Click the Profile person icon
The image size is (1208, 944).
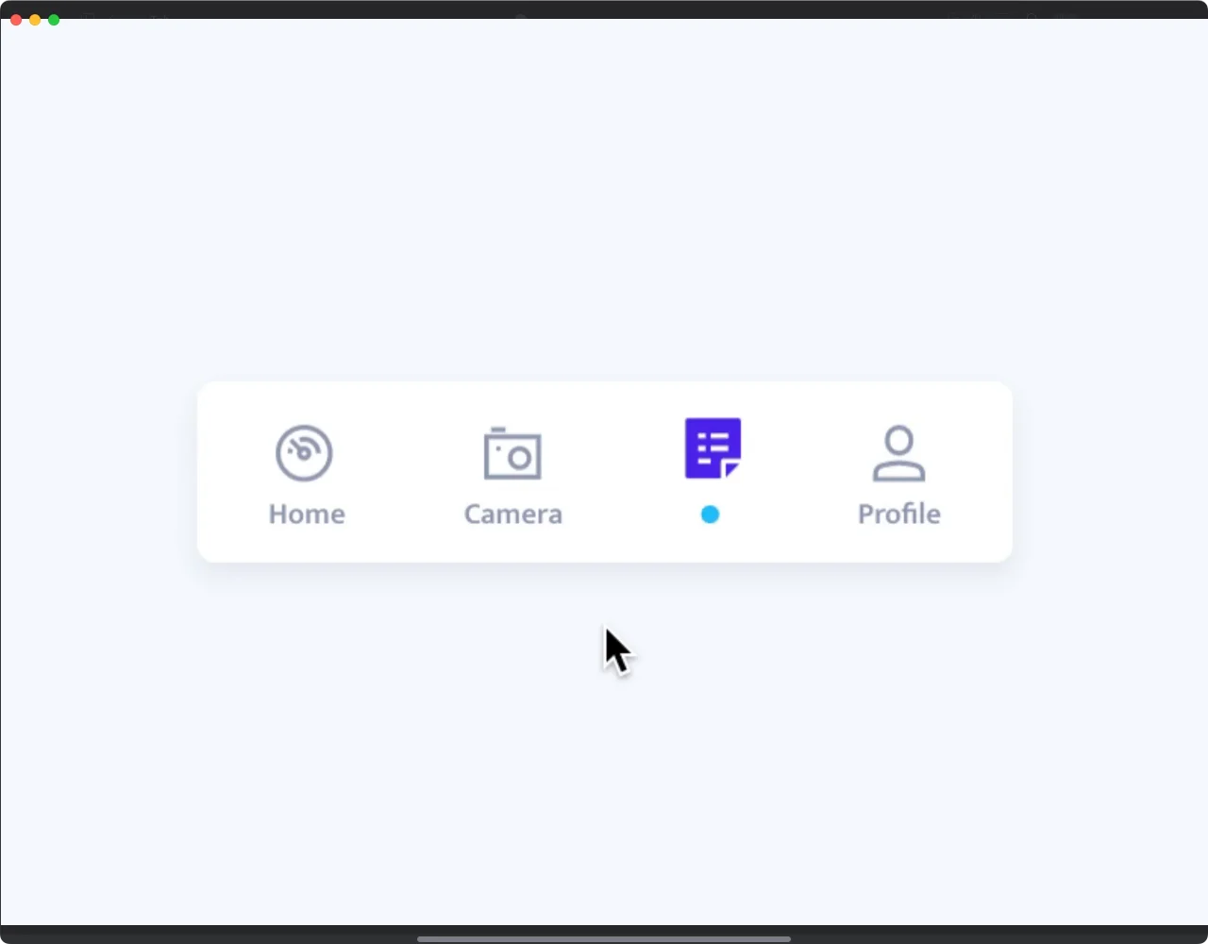pos(898,453)
